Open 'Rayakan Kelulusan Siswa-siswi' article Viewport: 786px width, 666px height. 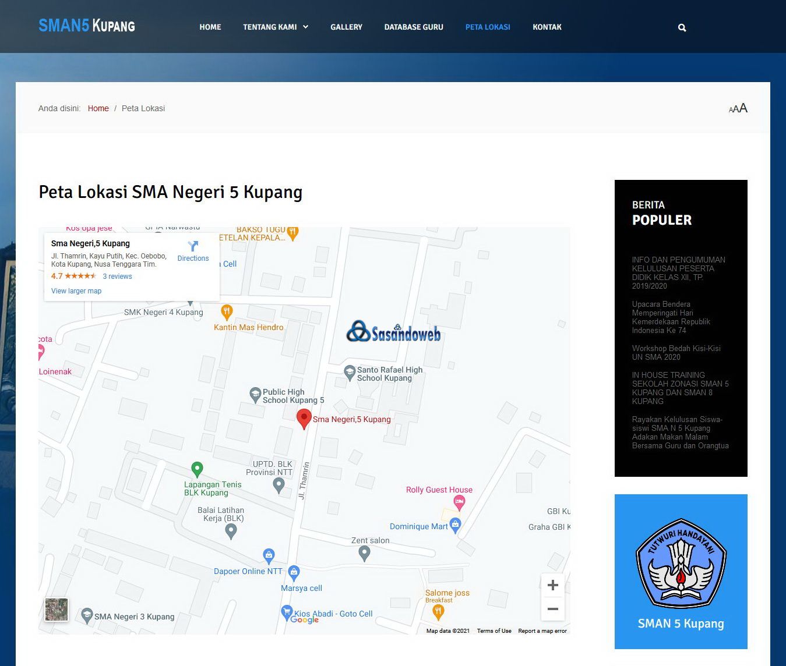coord(681,432)
